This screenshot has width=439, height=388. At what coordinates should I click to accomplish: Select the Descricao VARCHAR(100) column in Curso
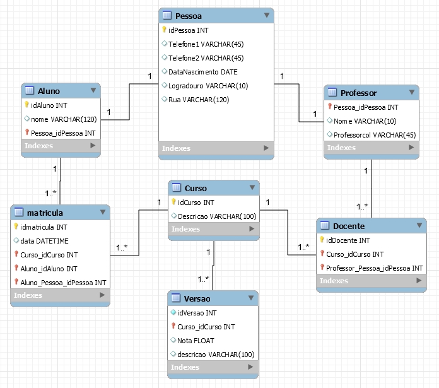point(216,216)
